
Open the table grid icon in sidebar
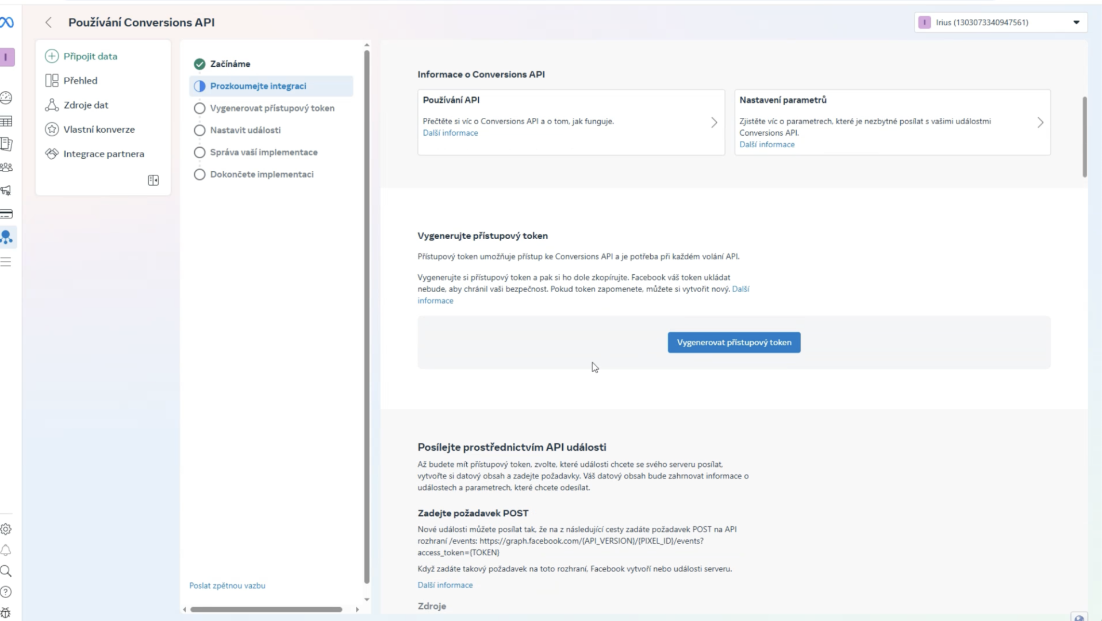6,121
